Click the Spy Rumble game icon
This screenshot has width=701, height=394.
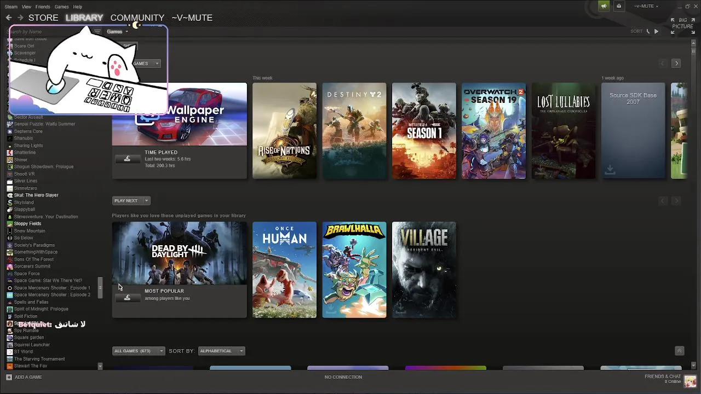[x=9, y=331]
